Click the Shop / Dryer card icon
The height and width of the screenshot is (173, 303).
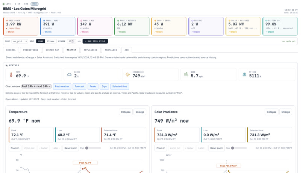[x=155, y=20]
